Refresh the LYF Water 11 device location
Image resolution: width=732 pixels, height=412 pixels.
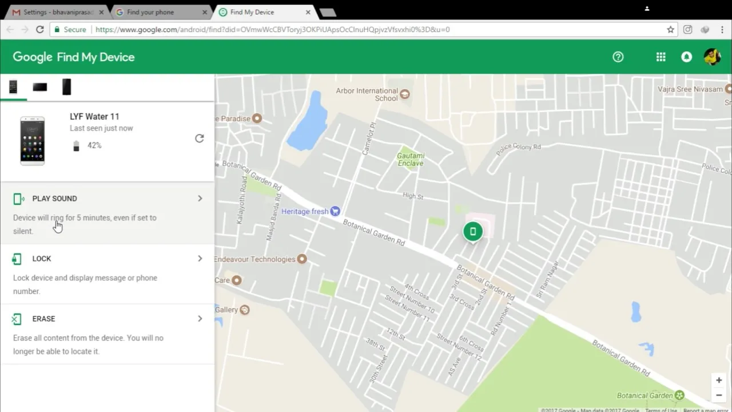(199, 138)
